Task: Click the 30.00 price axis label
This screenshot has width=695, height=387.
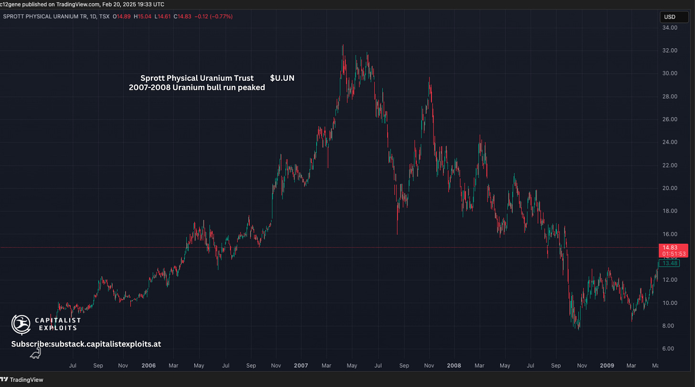Action: 670,74
